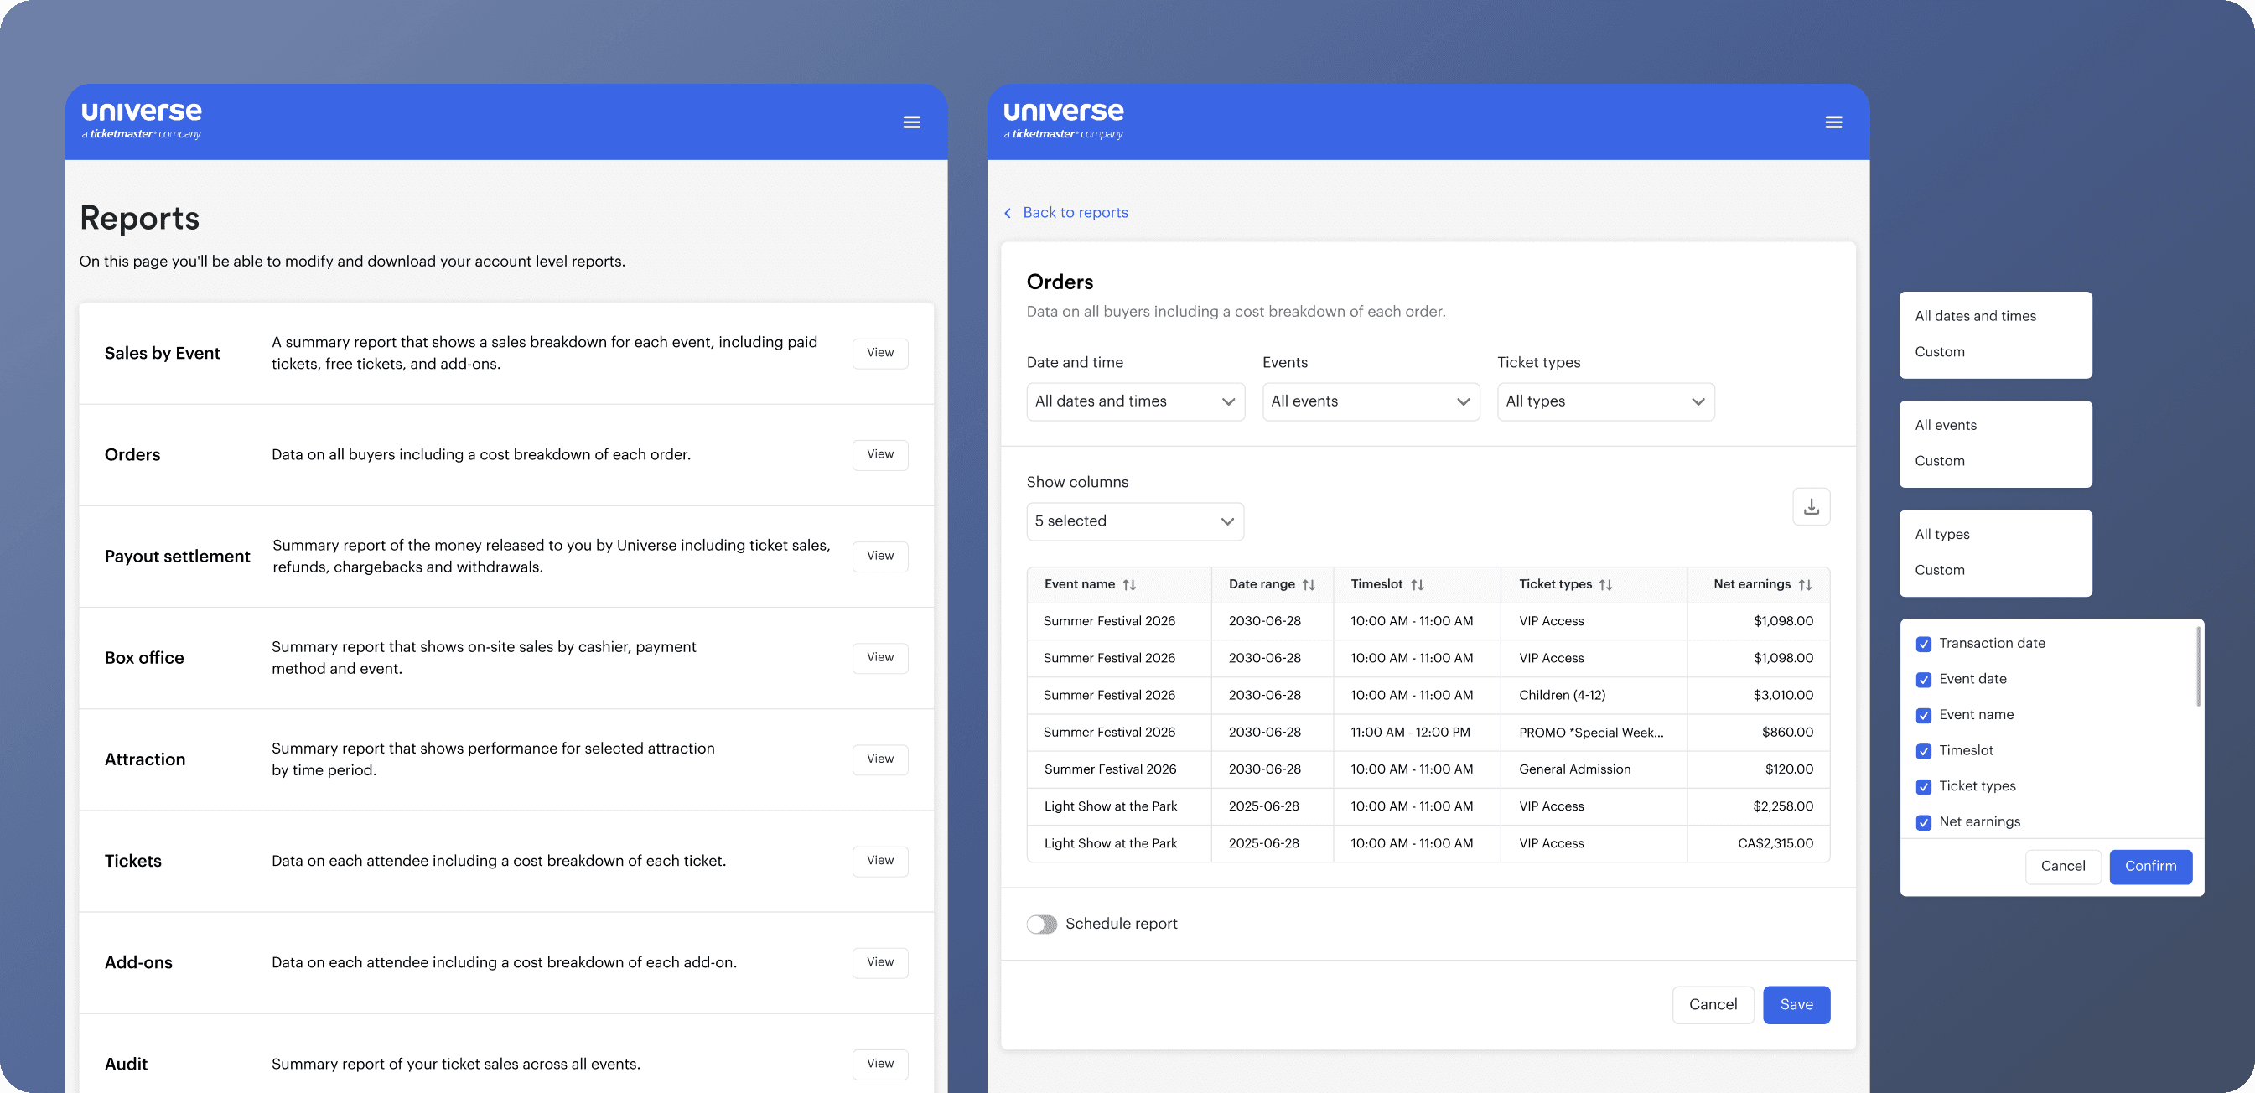Sort by Event name column arrows

(1129, 584)
